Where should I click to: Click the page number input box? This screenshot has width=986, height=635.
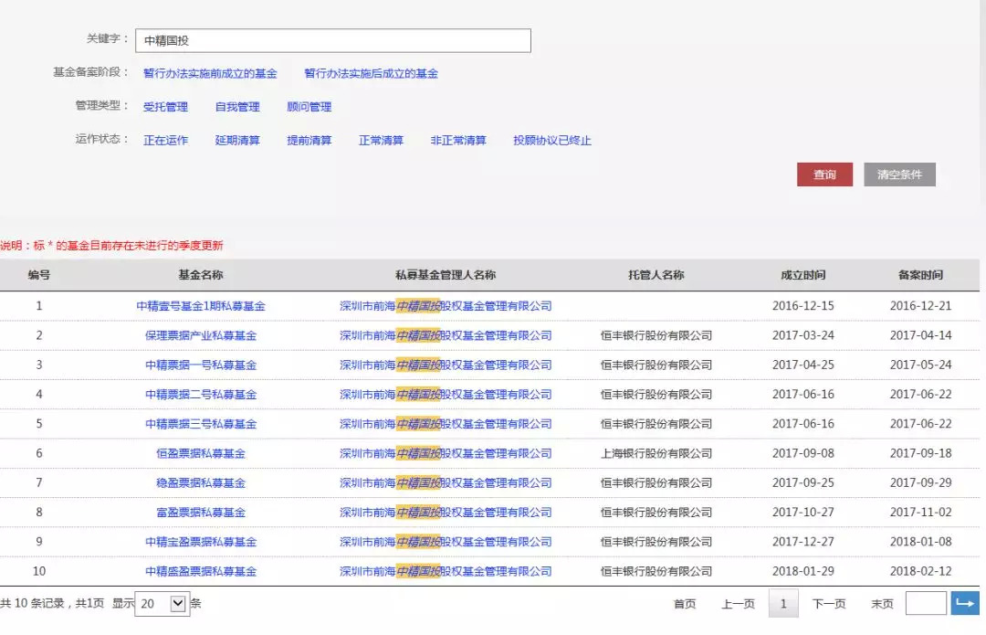point(925,604)
